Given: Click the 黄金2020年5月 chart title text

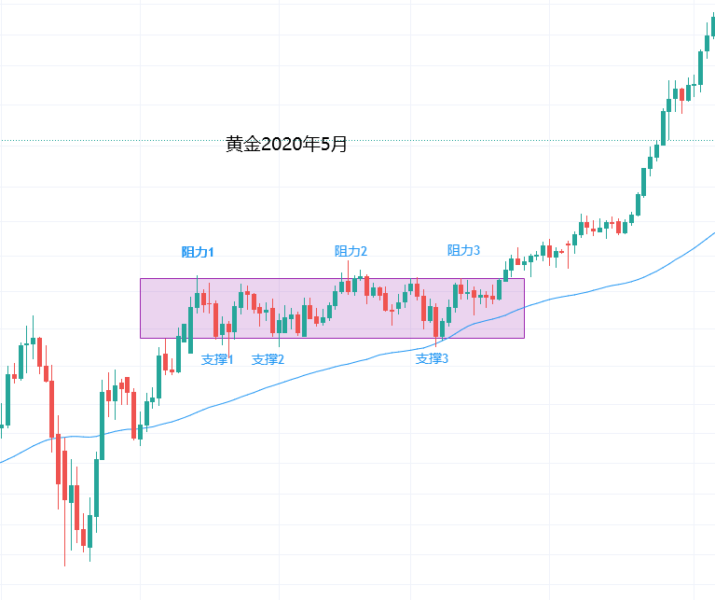Looking at the screenshot, I should pos(286,145).
